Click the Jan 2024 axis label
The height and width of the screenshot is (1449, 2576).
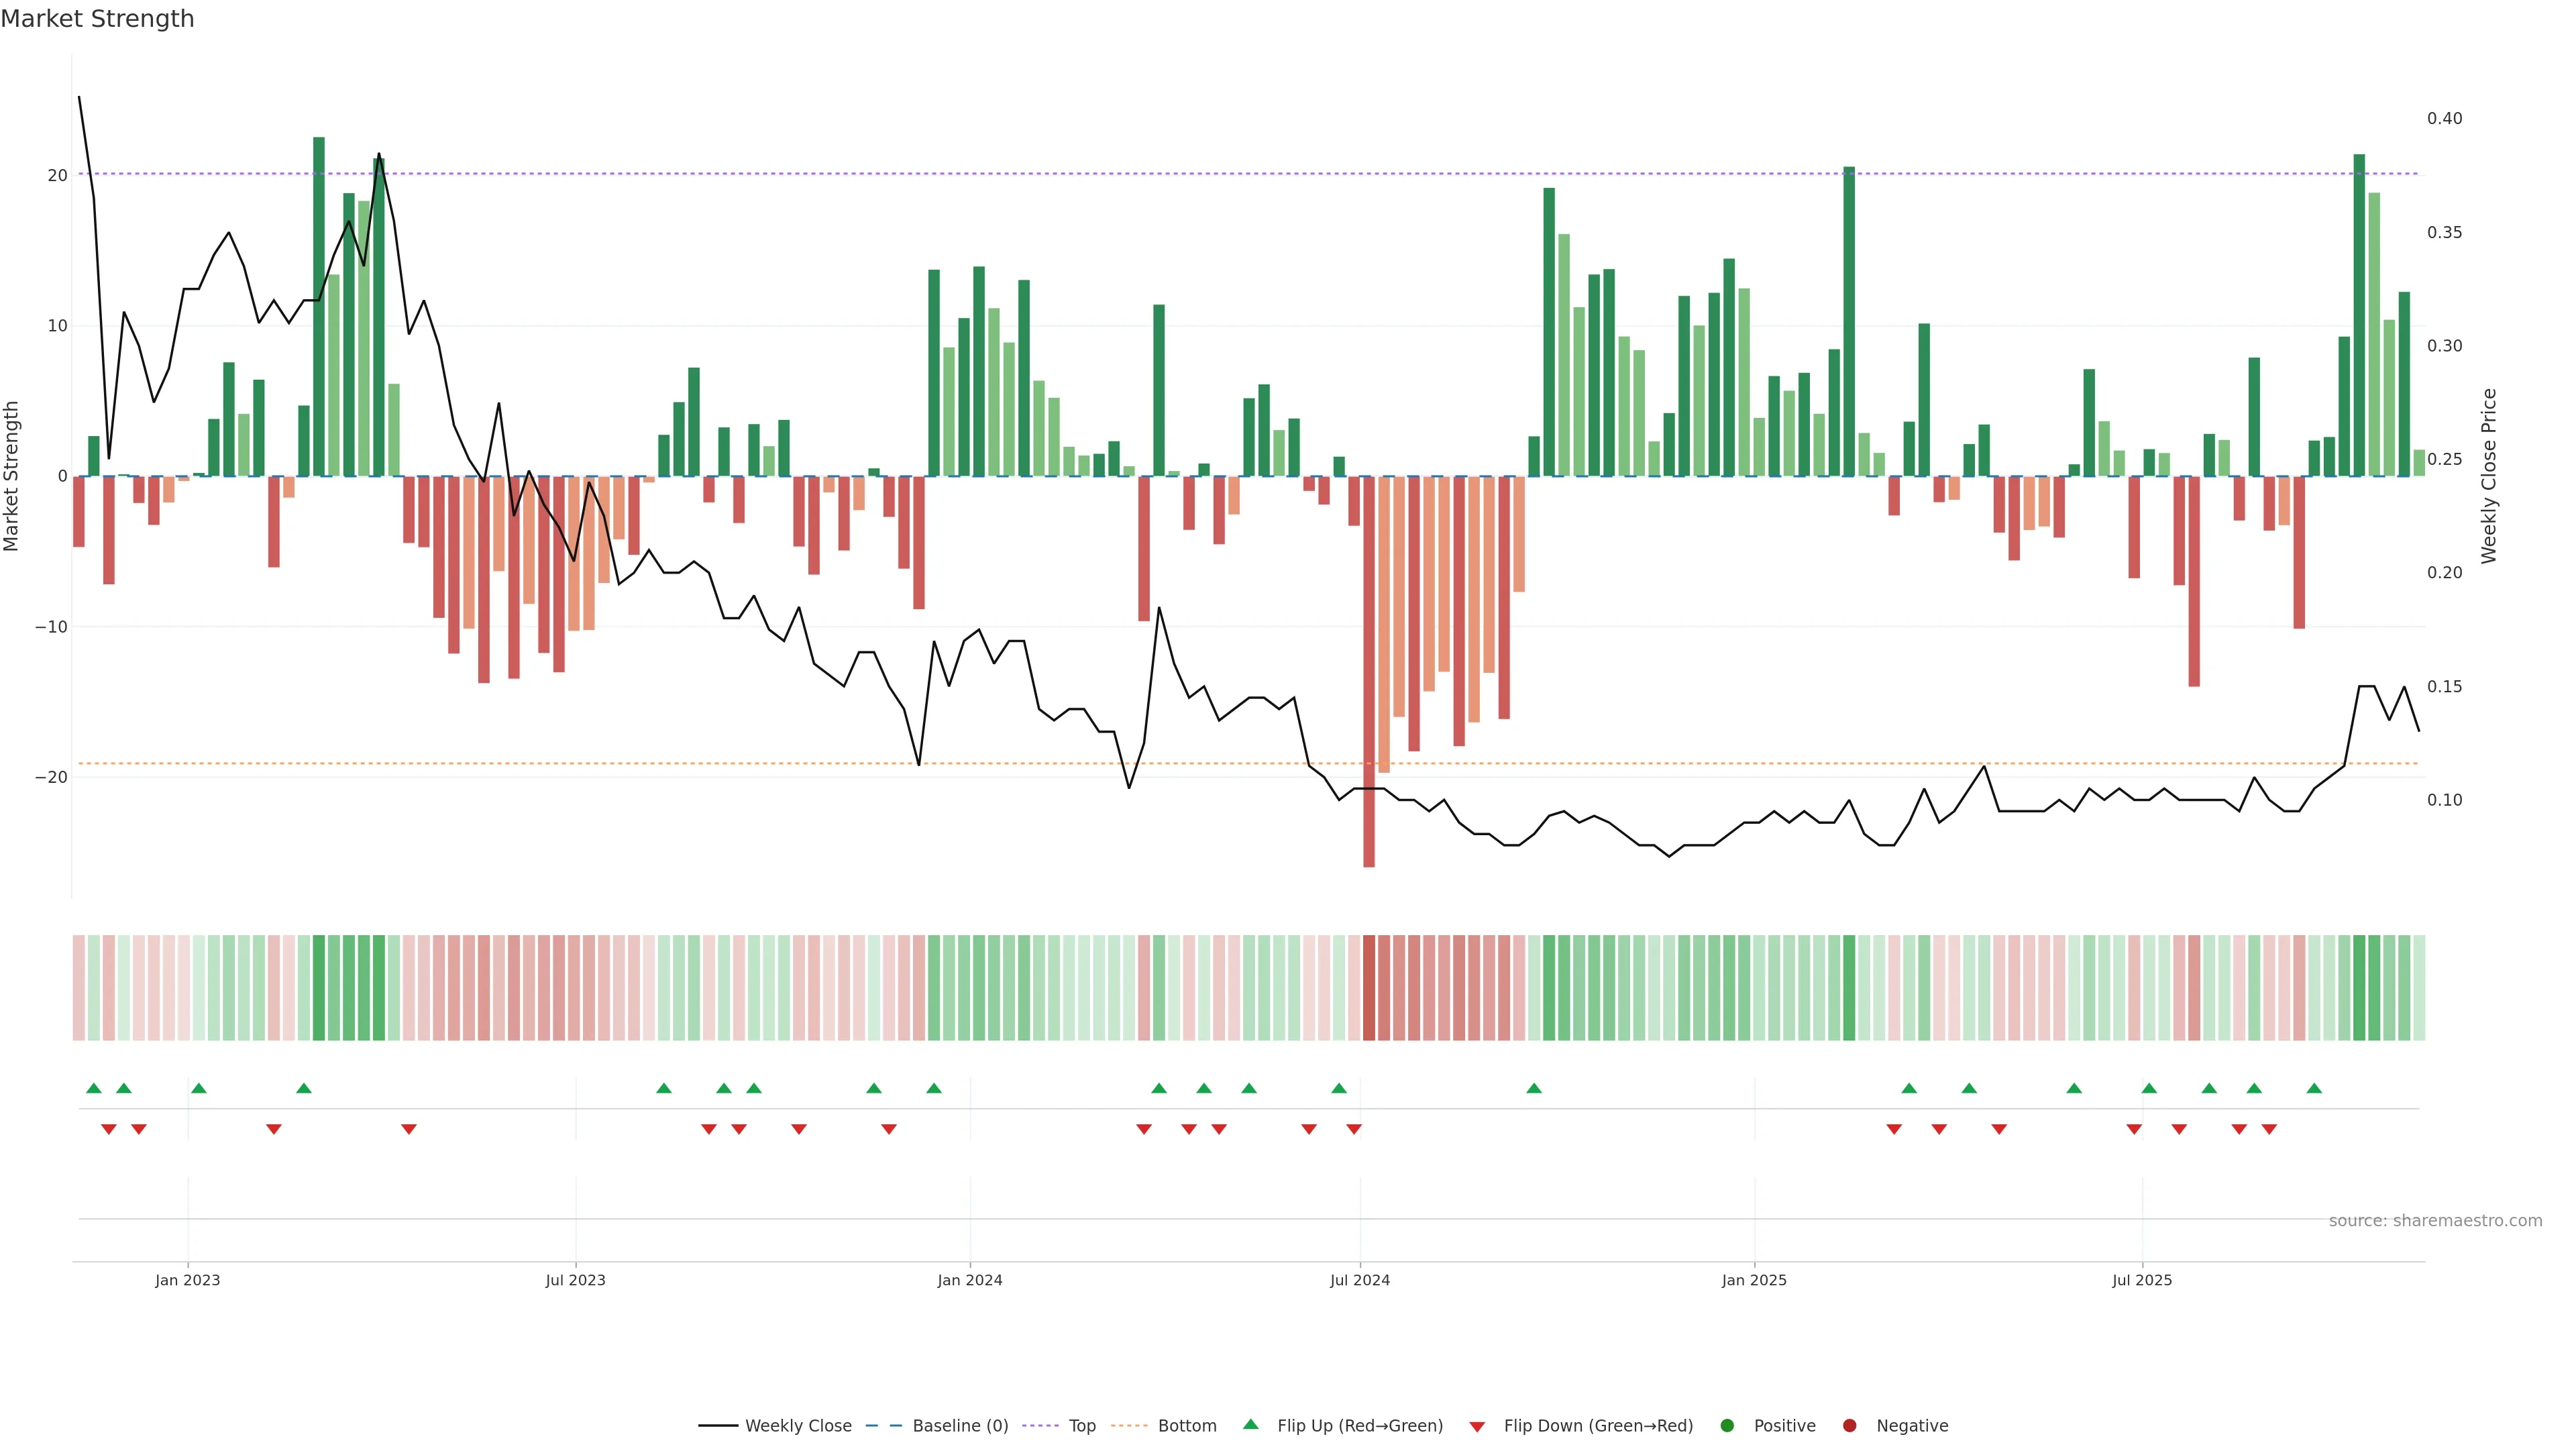pyautogui.click(x=969, y=1280)
